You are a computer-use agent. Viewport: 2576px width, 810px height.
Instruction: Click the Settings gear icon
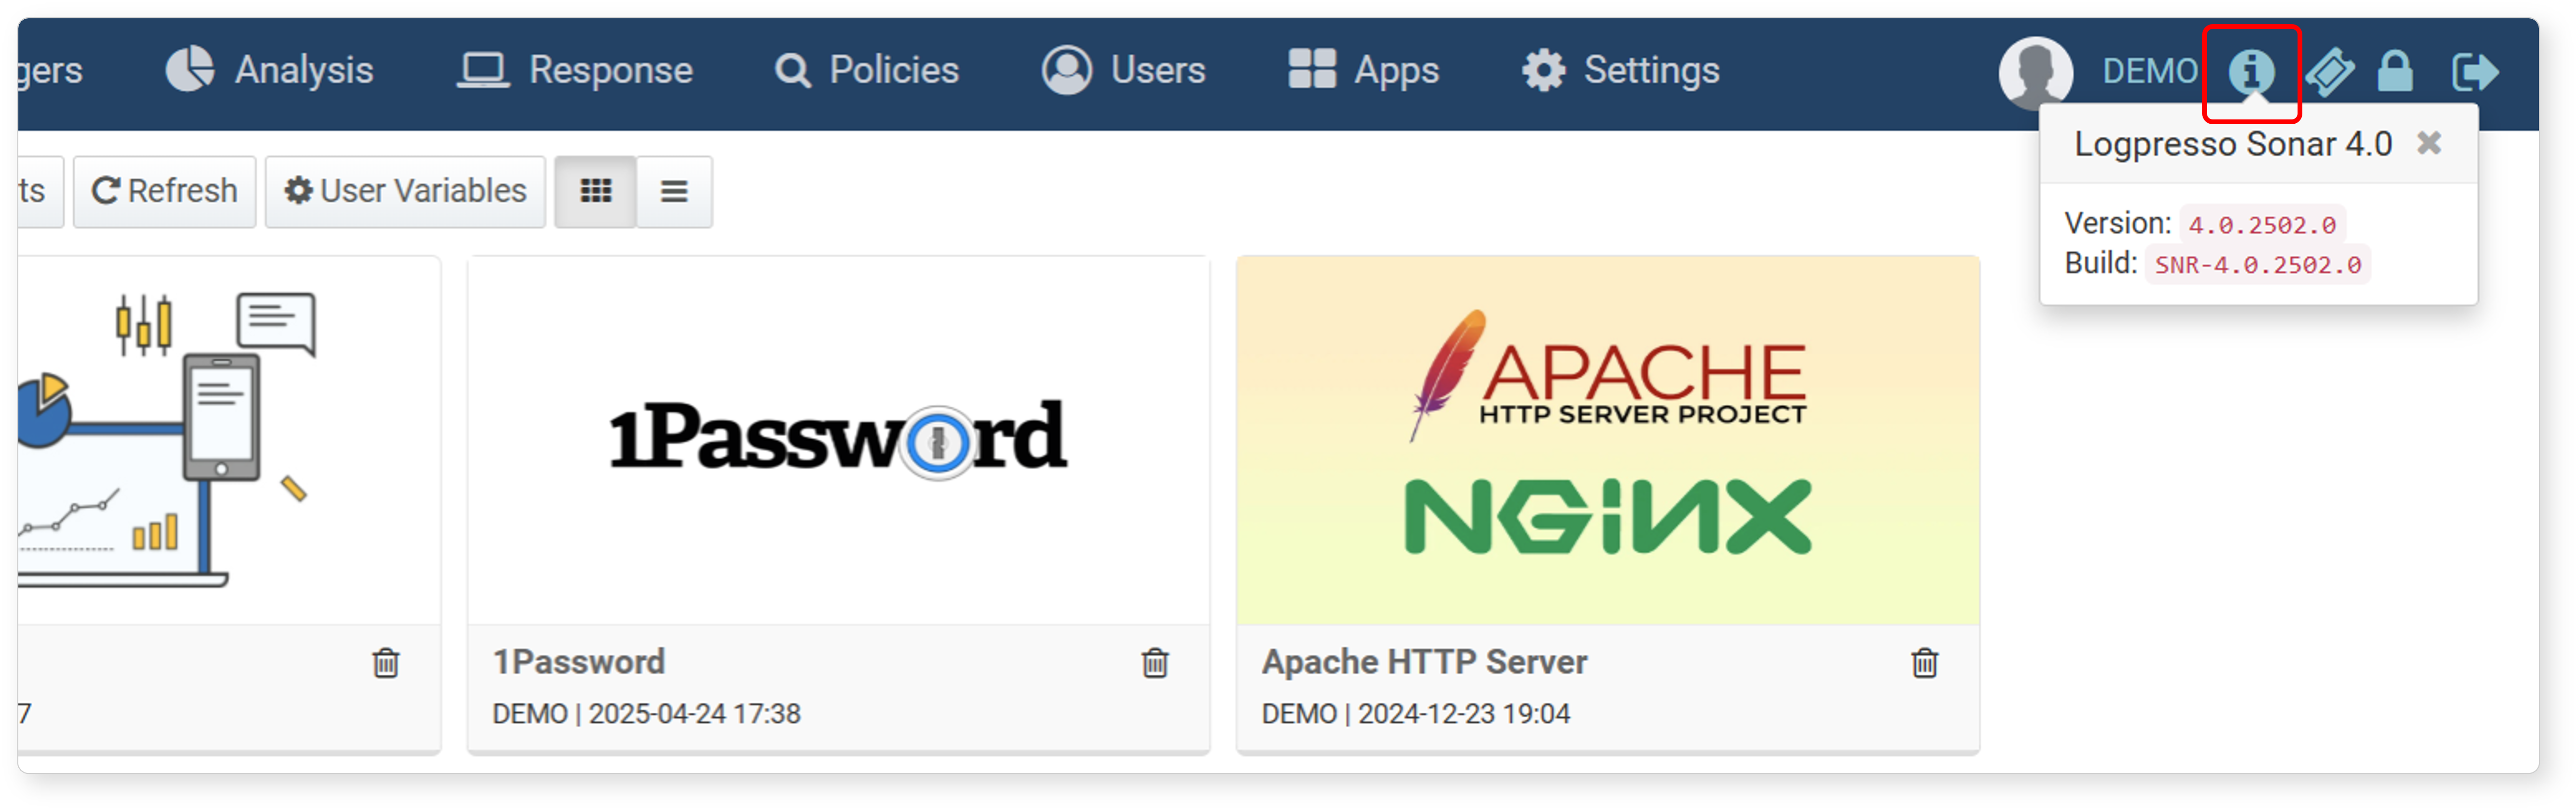click(1544, 70)
